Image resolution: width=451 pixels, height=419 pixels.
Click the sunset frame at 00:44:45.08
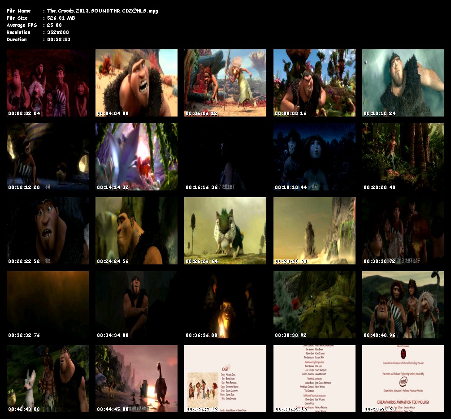pyautogui.click(x=136, y=379)
